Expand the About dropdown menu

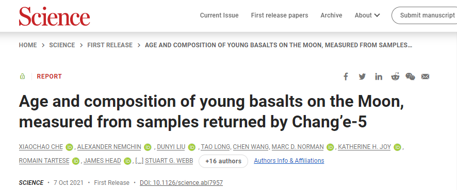[x=367, y=15]
